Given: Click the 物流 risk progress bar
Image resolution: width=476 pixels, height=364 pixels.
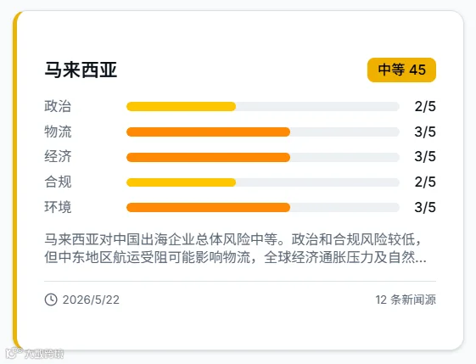Looking at the screenshot, I should [x=262, y=132].
